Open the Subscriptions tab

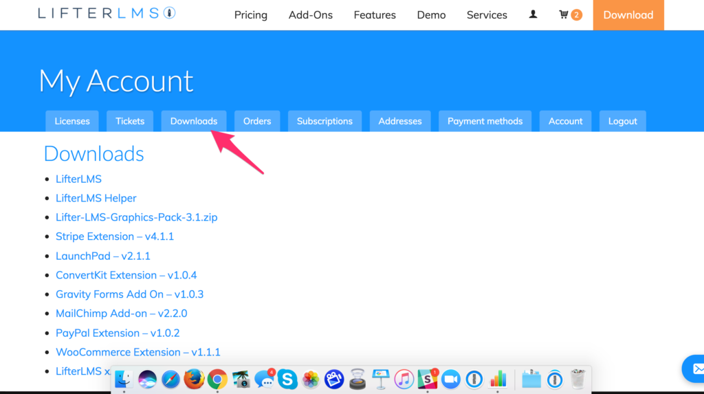[324, 121]
